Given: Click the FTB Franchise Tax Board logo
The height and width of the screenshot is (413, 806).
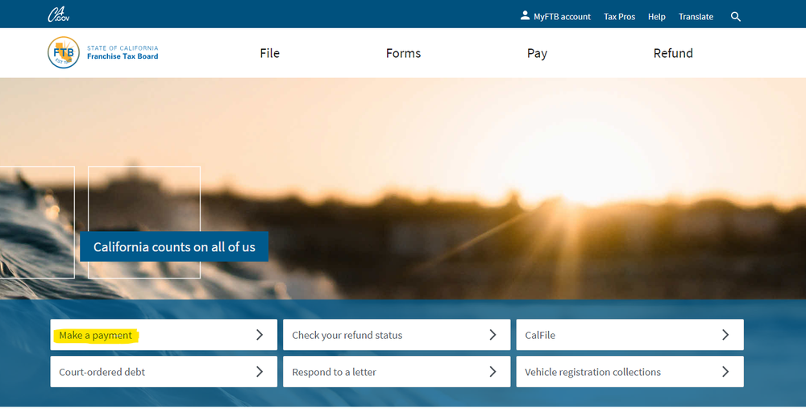Looking at the screenshot, I should [64, 53].
